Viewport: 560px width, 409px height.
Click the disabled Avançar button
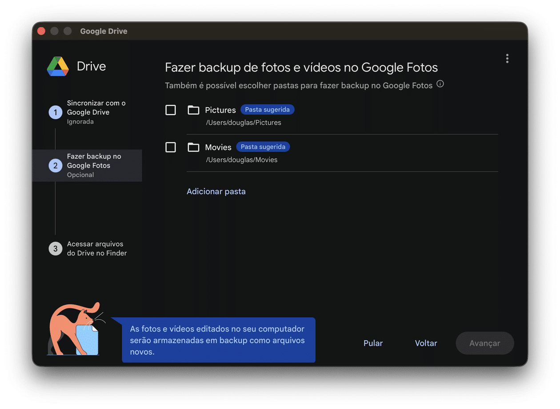(x=484, y=343)
